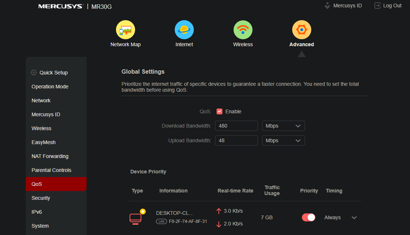
Task: Select QoS in sidebar
Action: (x=56, y=184)
